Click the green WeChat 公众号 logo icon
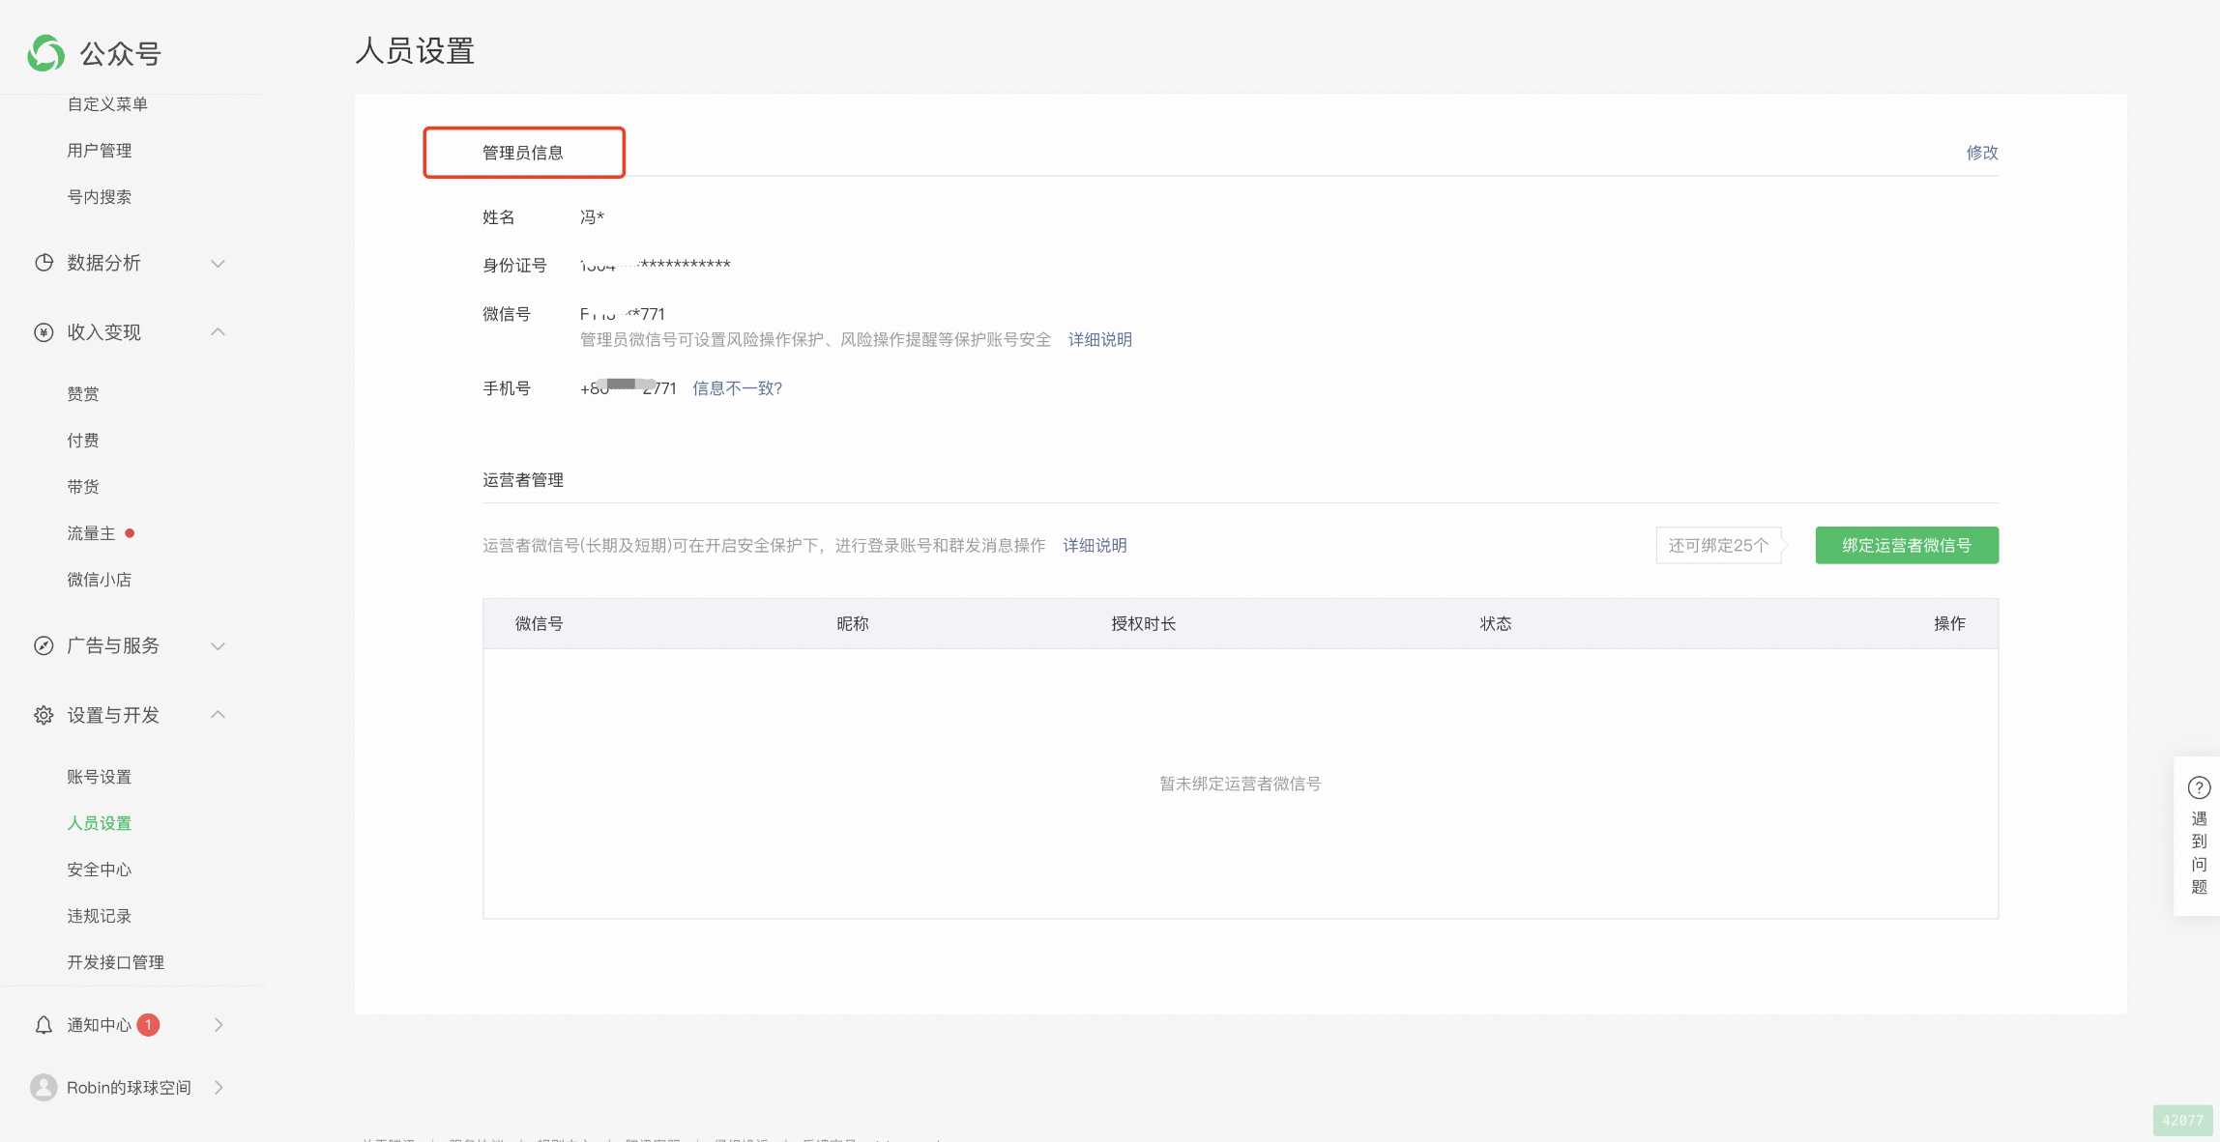The image size is (2220, 1142). coord(45,53)
